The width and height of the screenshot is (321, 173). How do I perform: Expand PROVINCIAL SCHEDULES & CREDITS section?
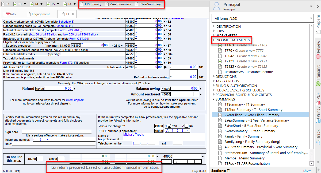214,95
